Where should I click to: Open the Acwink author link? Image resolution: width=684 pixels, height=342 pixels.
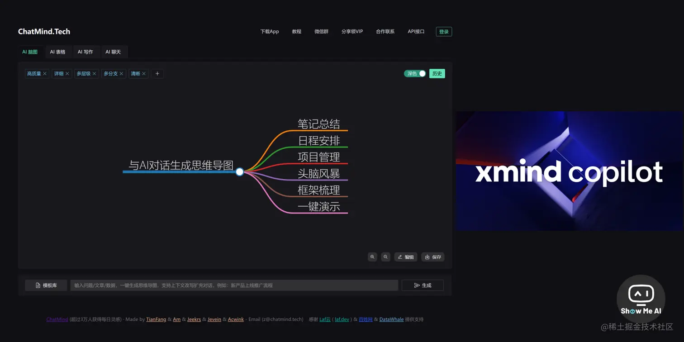[x=236, y=319]
